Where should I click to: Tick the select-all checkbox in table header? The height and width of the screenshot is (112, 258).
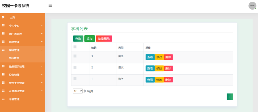(x=75, y=47)
